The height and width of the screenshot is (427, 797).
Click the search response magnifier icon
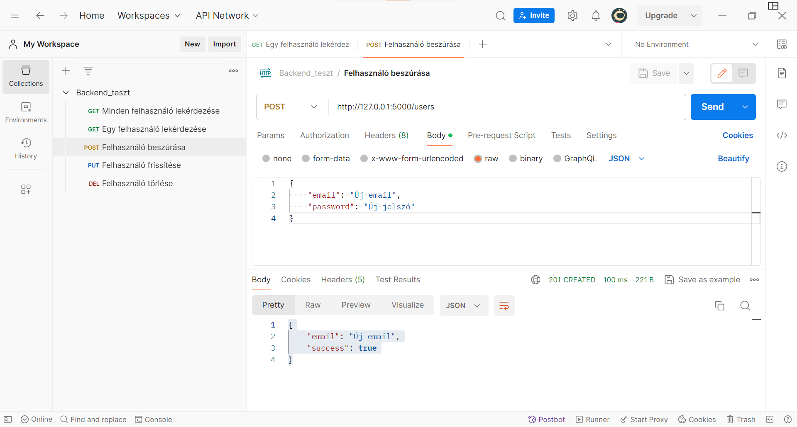745,306
